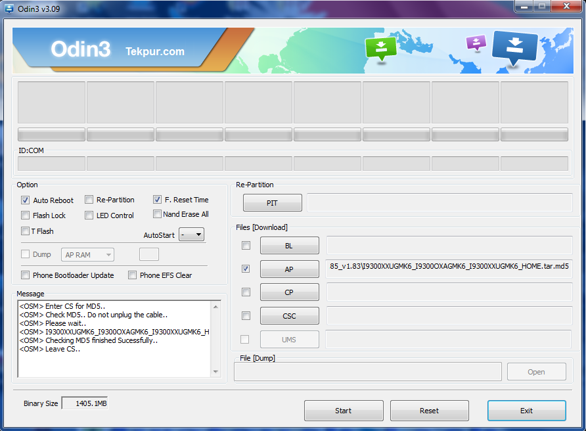Click the PIT button
The height and width of the screenshot is (431, 586).
(x=273, y=203)
